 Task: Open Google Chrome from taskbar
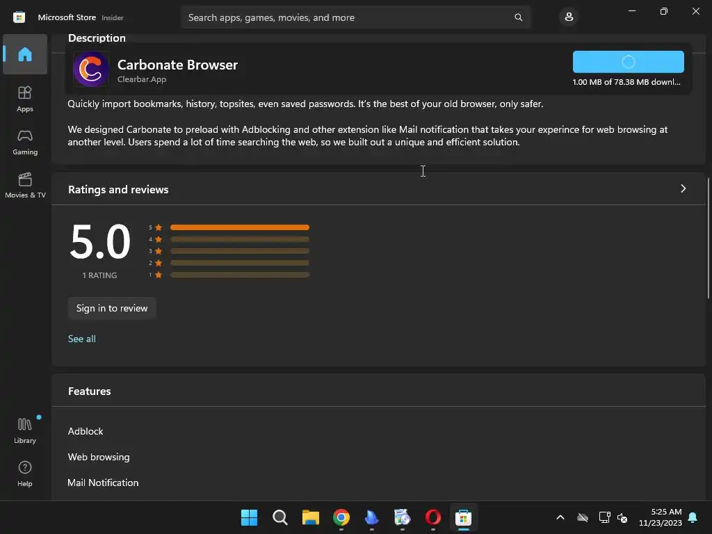point(341,517)
